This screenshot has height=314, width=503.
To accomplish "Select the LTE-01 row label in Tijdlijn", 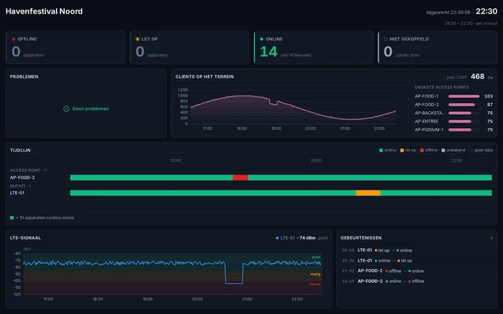I will pyautogui.click(x=17, y=193).
